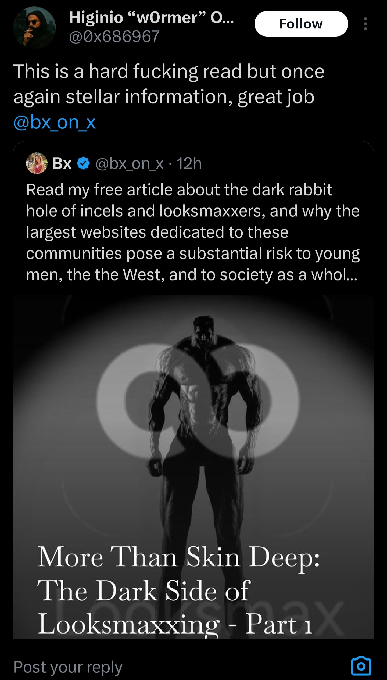Tap the blue camera icon

[x=361, y=666]
